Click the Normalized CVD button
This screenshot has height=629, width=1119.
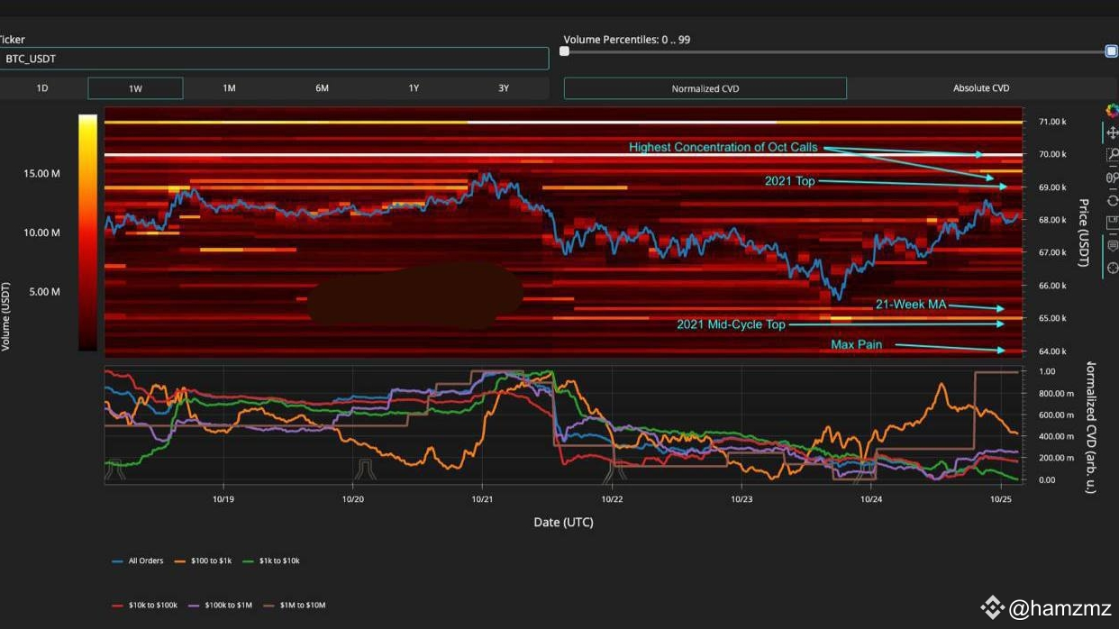pyautogui.click(x=705, y=88)
